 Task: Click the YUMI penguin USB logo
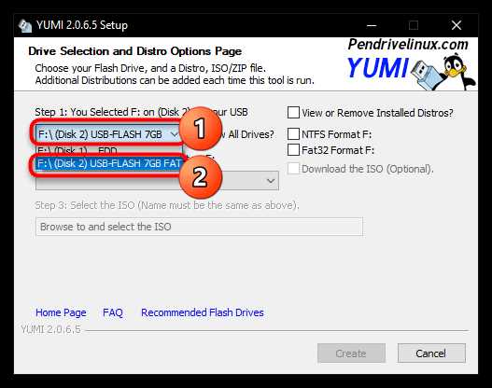point(444,72)
